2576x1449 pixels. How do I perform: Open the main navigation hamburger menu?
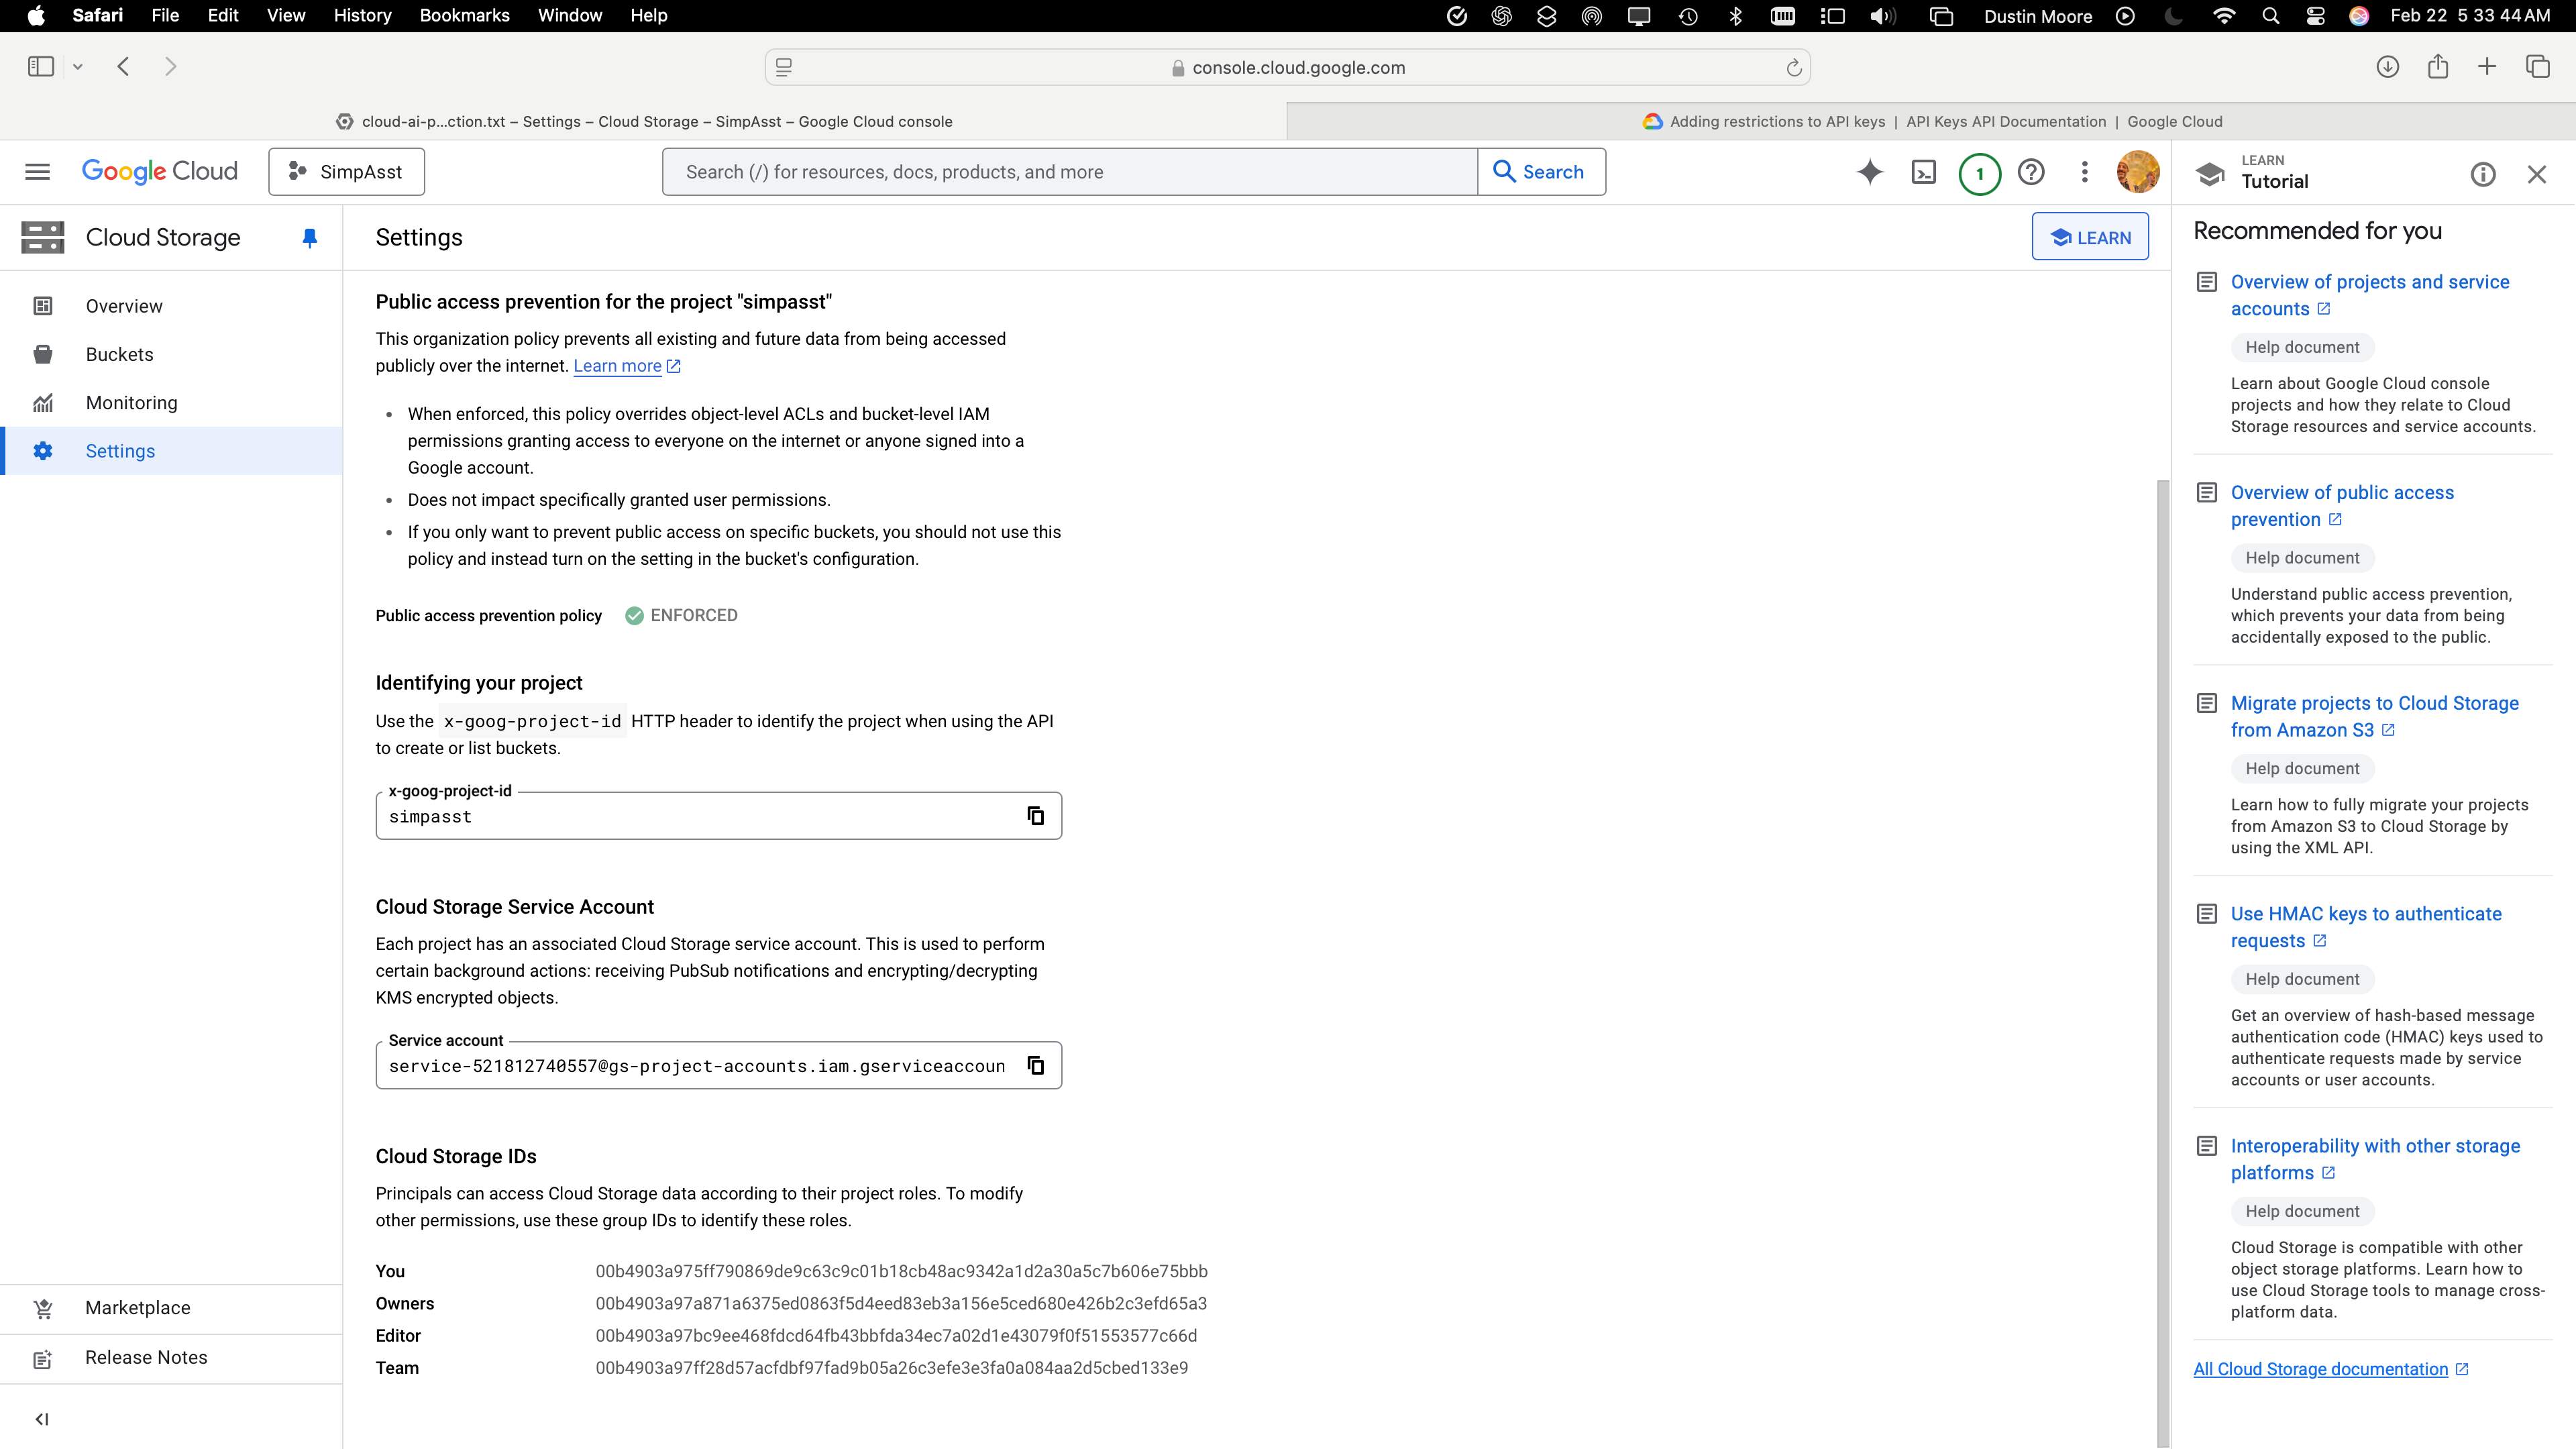37,172
